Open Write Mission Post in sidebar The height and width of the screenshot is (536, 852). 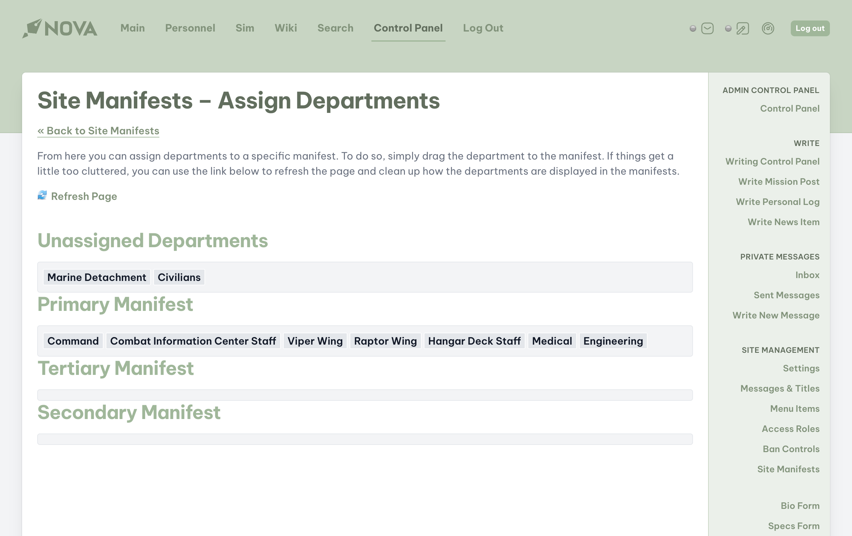(778, 181)
